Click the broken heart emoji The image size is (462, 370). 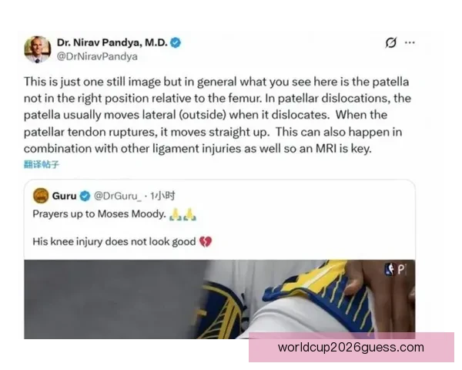pos(206,241)
